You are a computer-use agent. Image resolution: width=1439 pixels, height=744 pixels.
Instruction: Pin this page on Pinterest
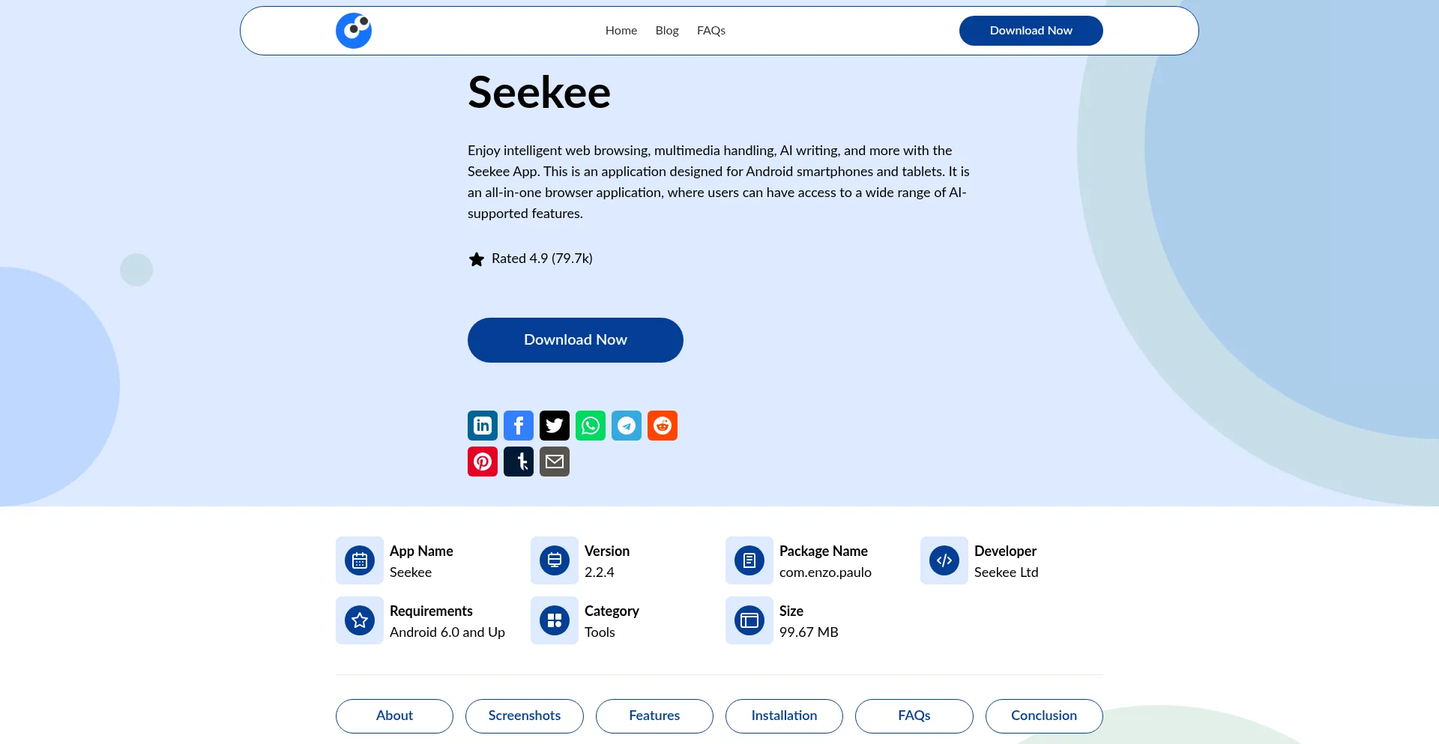coord(482,461)
